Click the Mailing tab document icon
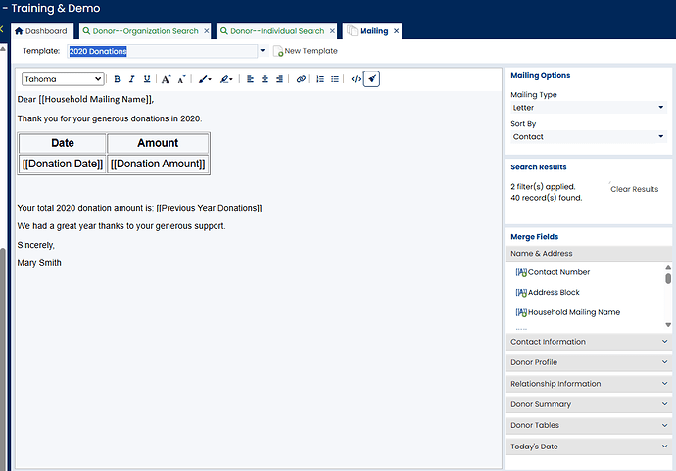The width and height of the screenshot is (676, 471). click(353, 31)
